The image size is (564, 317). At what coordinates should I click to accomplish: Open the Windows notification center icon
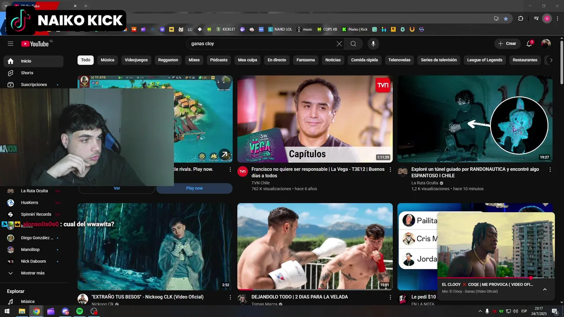point(555,311)
